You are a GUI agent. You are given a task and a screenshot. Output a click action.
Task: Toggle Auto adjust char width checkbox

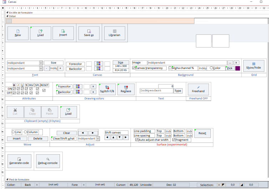point(137,140)
